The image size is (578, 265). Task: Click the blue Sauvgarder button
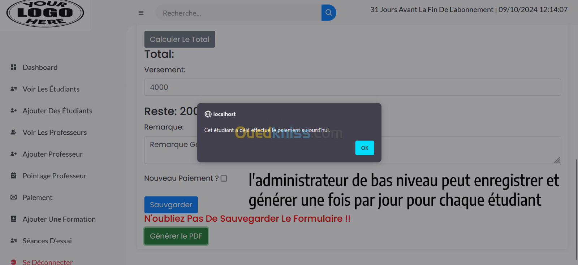[171, 205]
